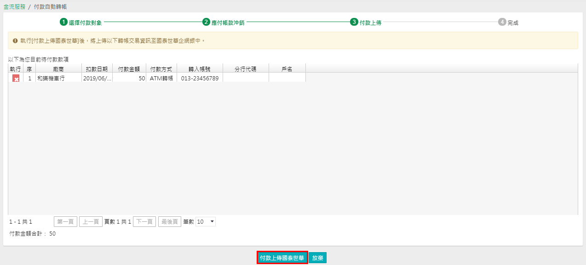Click the 頁數 1 共 1 page indicator
The width and height of the screenshot is (586, 265).
tap(118, 222)
